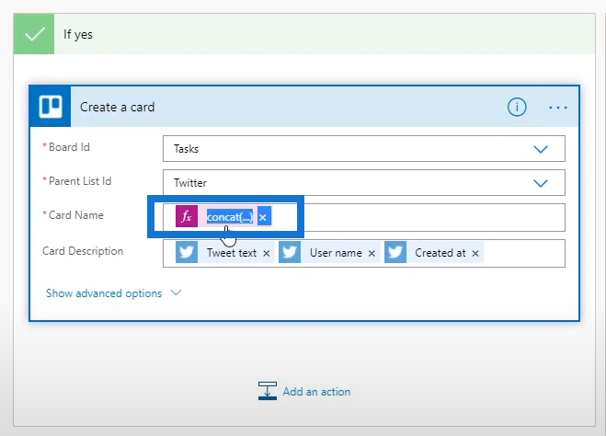606x436 pixels.
Task: Open the three-dot menu on Create a card
Action: tap(558, 108)
